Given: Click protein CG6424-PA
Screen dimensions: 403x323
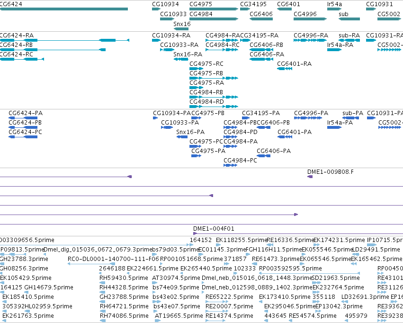Looking at the screenshot, I should point(23,118).
